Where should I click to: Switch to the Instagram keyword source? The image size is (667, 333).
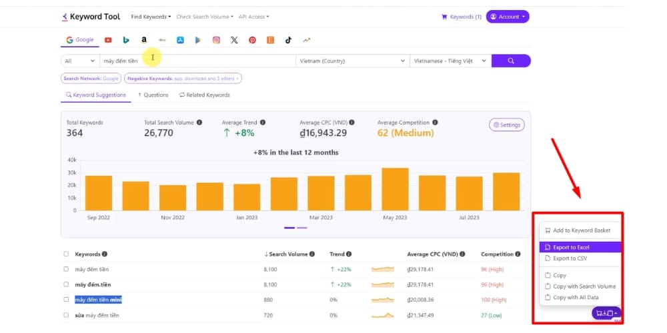click(216, 40)
